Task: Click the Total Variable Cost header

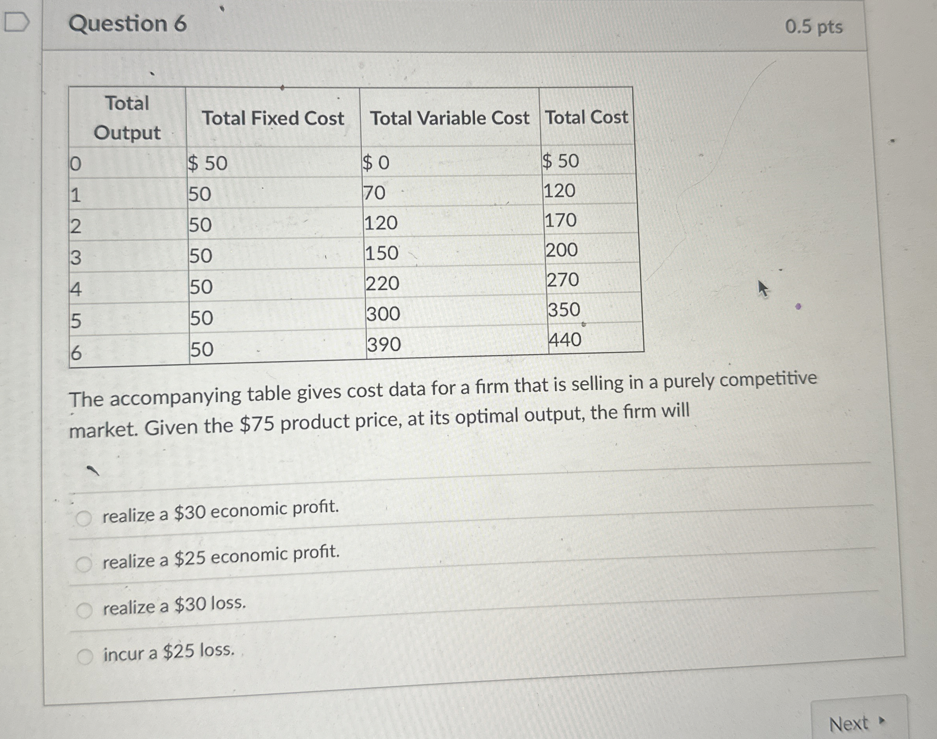Action: (x=450, y=118)
